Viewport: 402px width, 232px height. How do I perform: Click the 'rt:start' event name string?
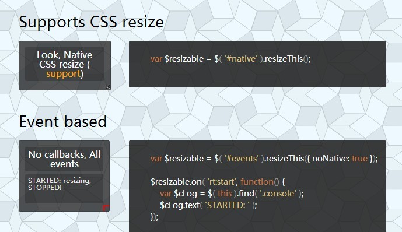click(222, 182)
